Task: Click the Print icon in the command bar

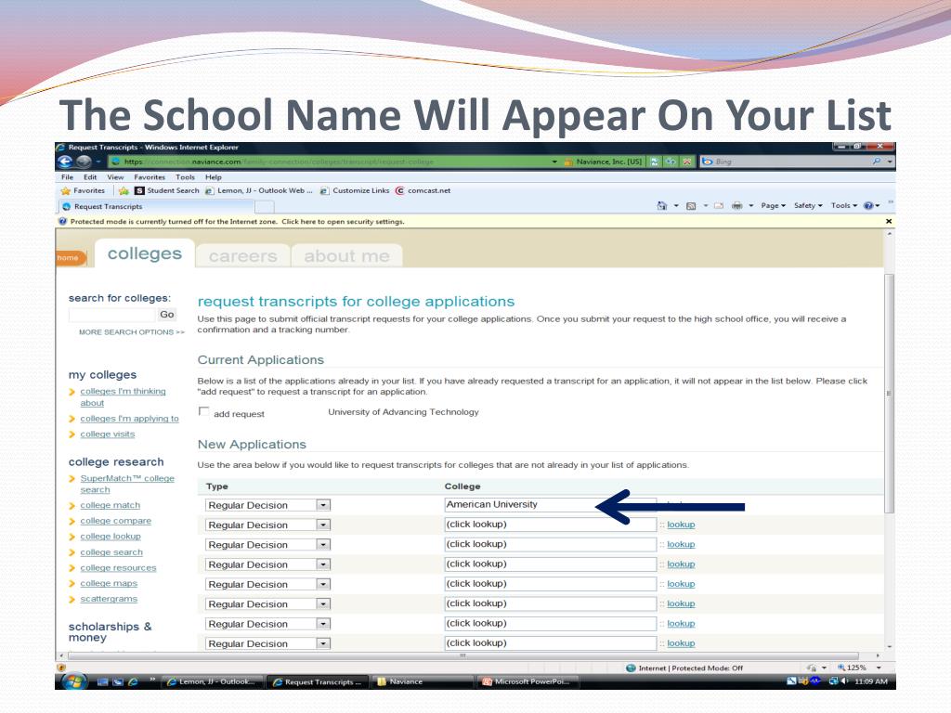Action: 736,206
